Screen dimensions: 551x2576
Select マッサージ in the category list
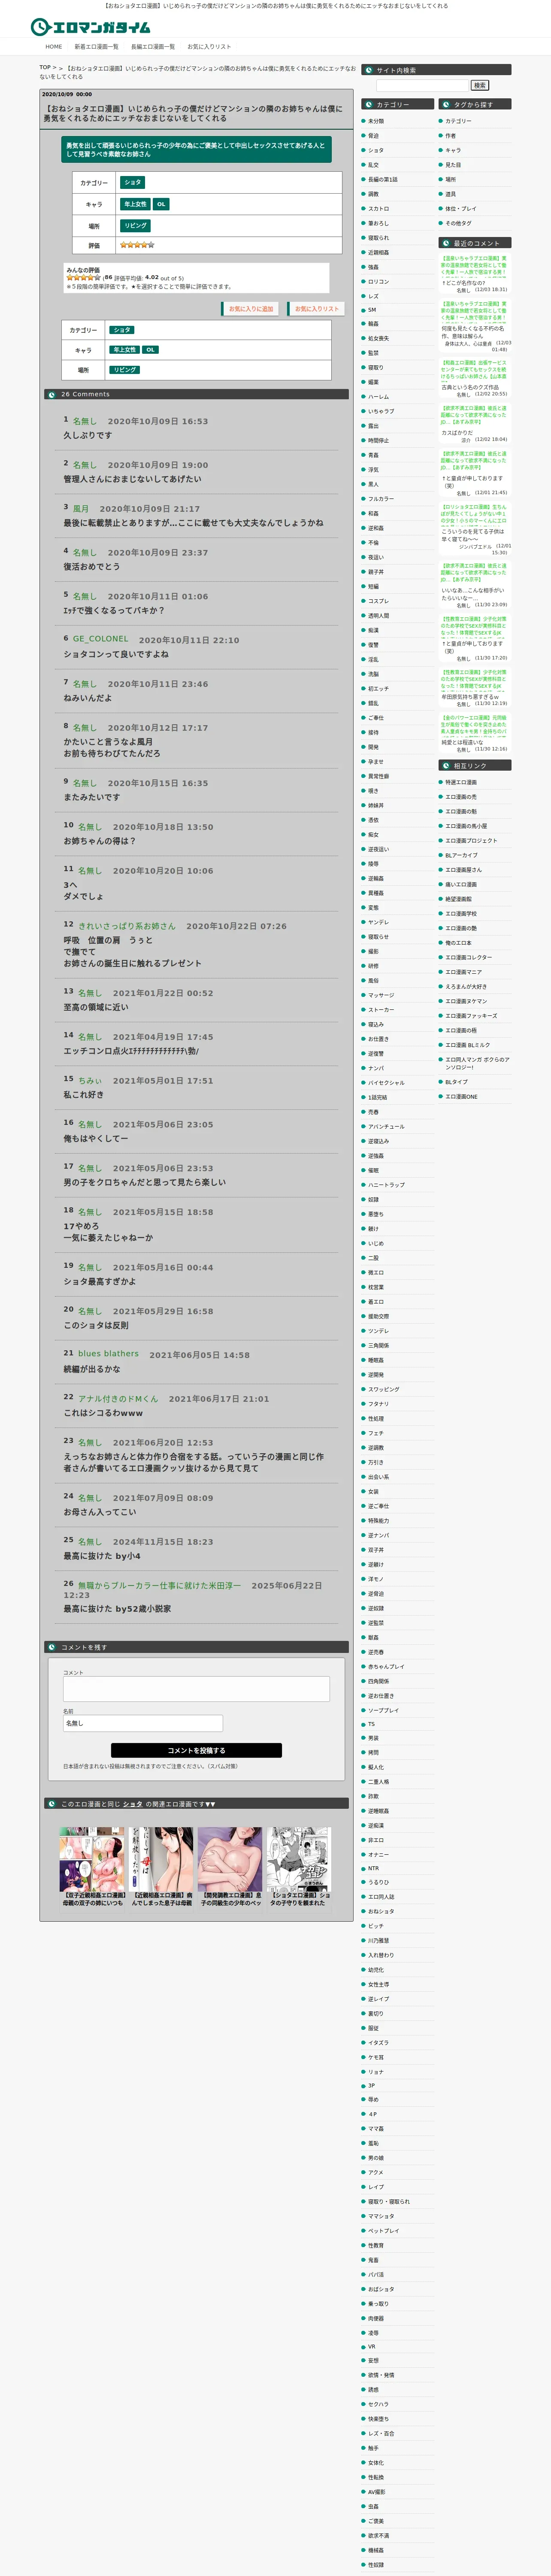pyautogui.click(x=381, y=995)
